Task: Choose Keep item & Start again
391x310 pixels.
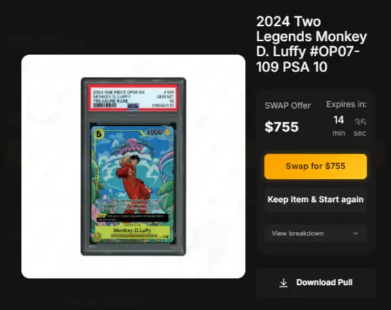Action: click(x=316, y=200)
